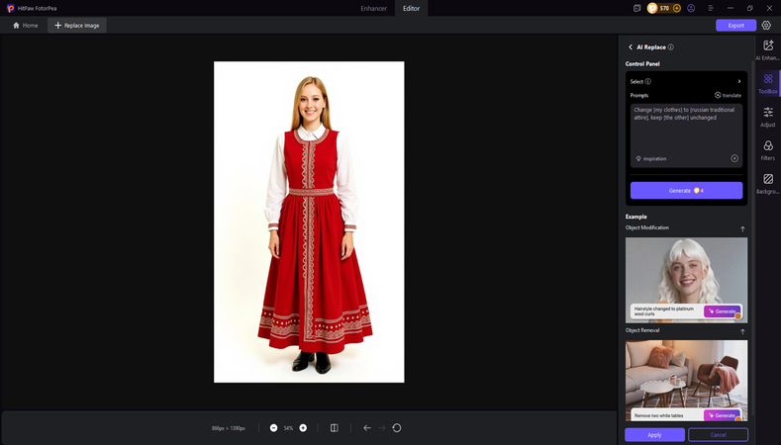Click the HitPaw FotorPea app logo
The image size is (781, 445).
pos(10,9)
